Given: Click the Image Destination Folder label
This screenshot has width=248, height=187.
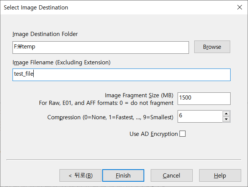Looking at the screenshot, I should 45,34.
